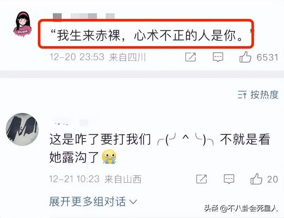
Task: Like the reply with 20 likes
Action: (256, 179)
